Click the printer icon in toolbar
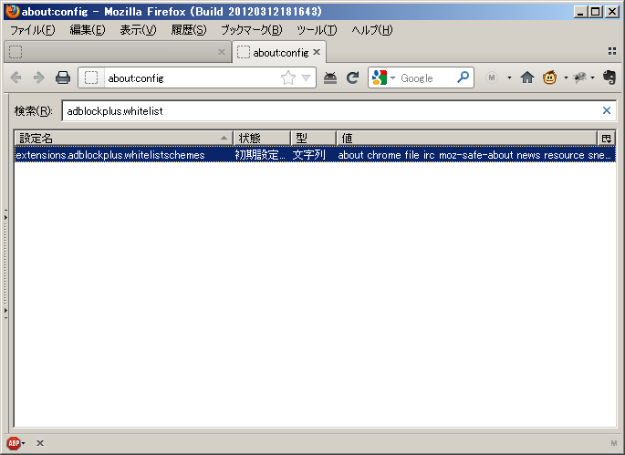Screen dimensions: 625x455 (63, 78)
